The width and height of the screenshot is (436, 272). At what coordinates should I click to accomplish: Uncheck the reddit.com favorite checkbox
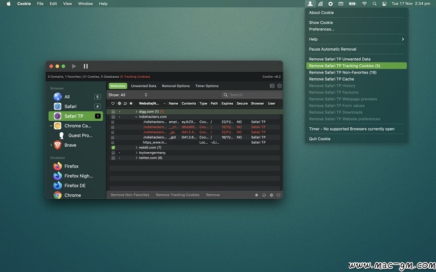point(113,147)
